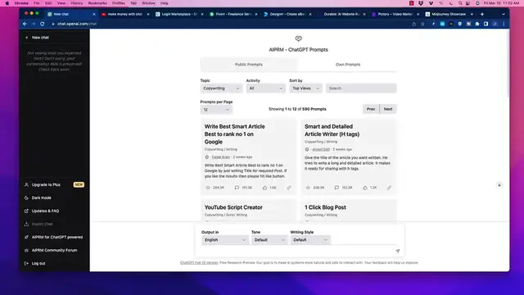Screen dimensions: 524x295
Task: Open the Sort by Top Views dropdown
Action: coord(305,88)
